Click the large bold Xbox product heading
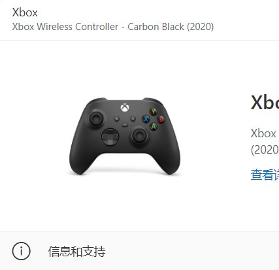Image resolution: width=279 pixels, height=270 pixels. [x=265, y=103]
